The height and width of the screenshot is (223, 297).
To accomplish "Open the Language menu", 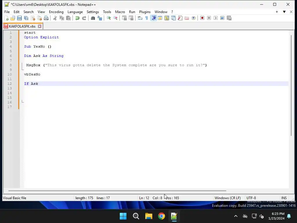I will pos(75,12).
